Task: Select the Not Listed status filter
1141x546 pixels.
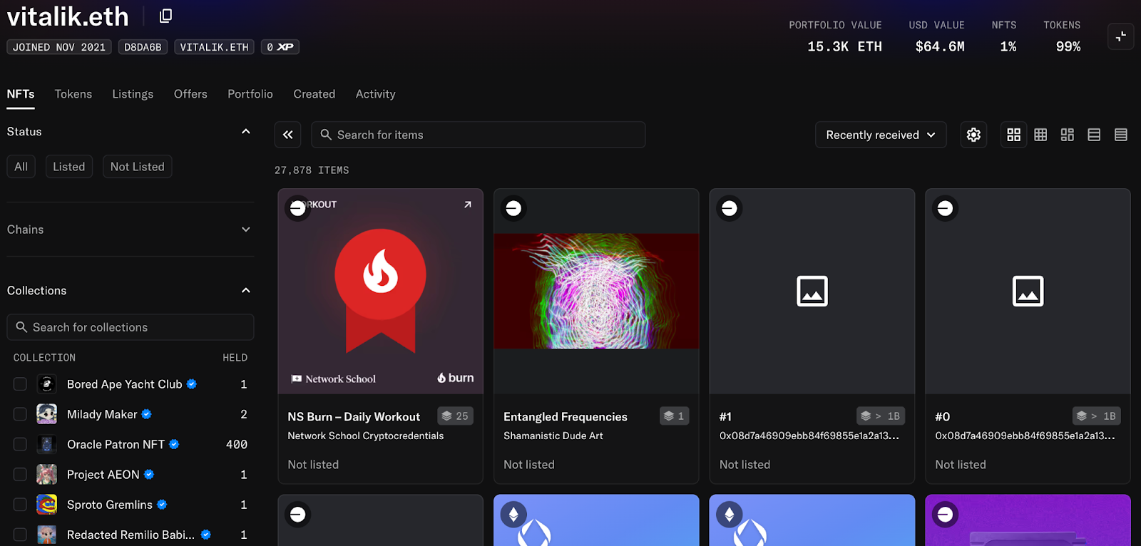Action: point(137,167)
